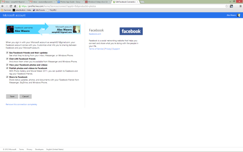
Task: Open the Chrome hamburger menu
Action: (240, 6)
